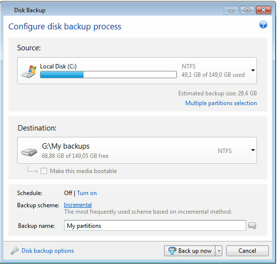Click the upload icon on Back up now
Image resolution: width=277 pixels, height=264 pixels.
point(172,251)
